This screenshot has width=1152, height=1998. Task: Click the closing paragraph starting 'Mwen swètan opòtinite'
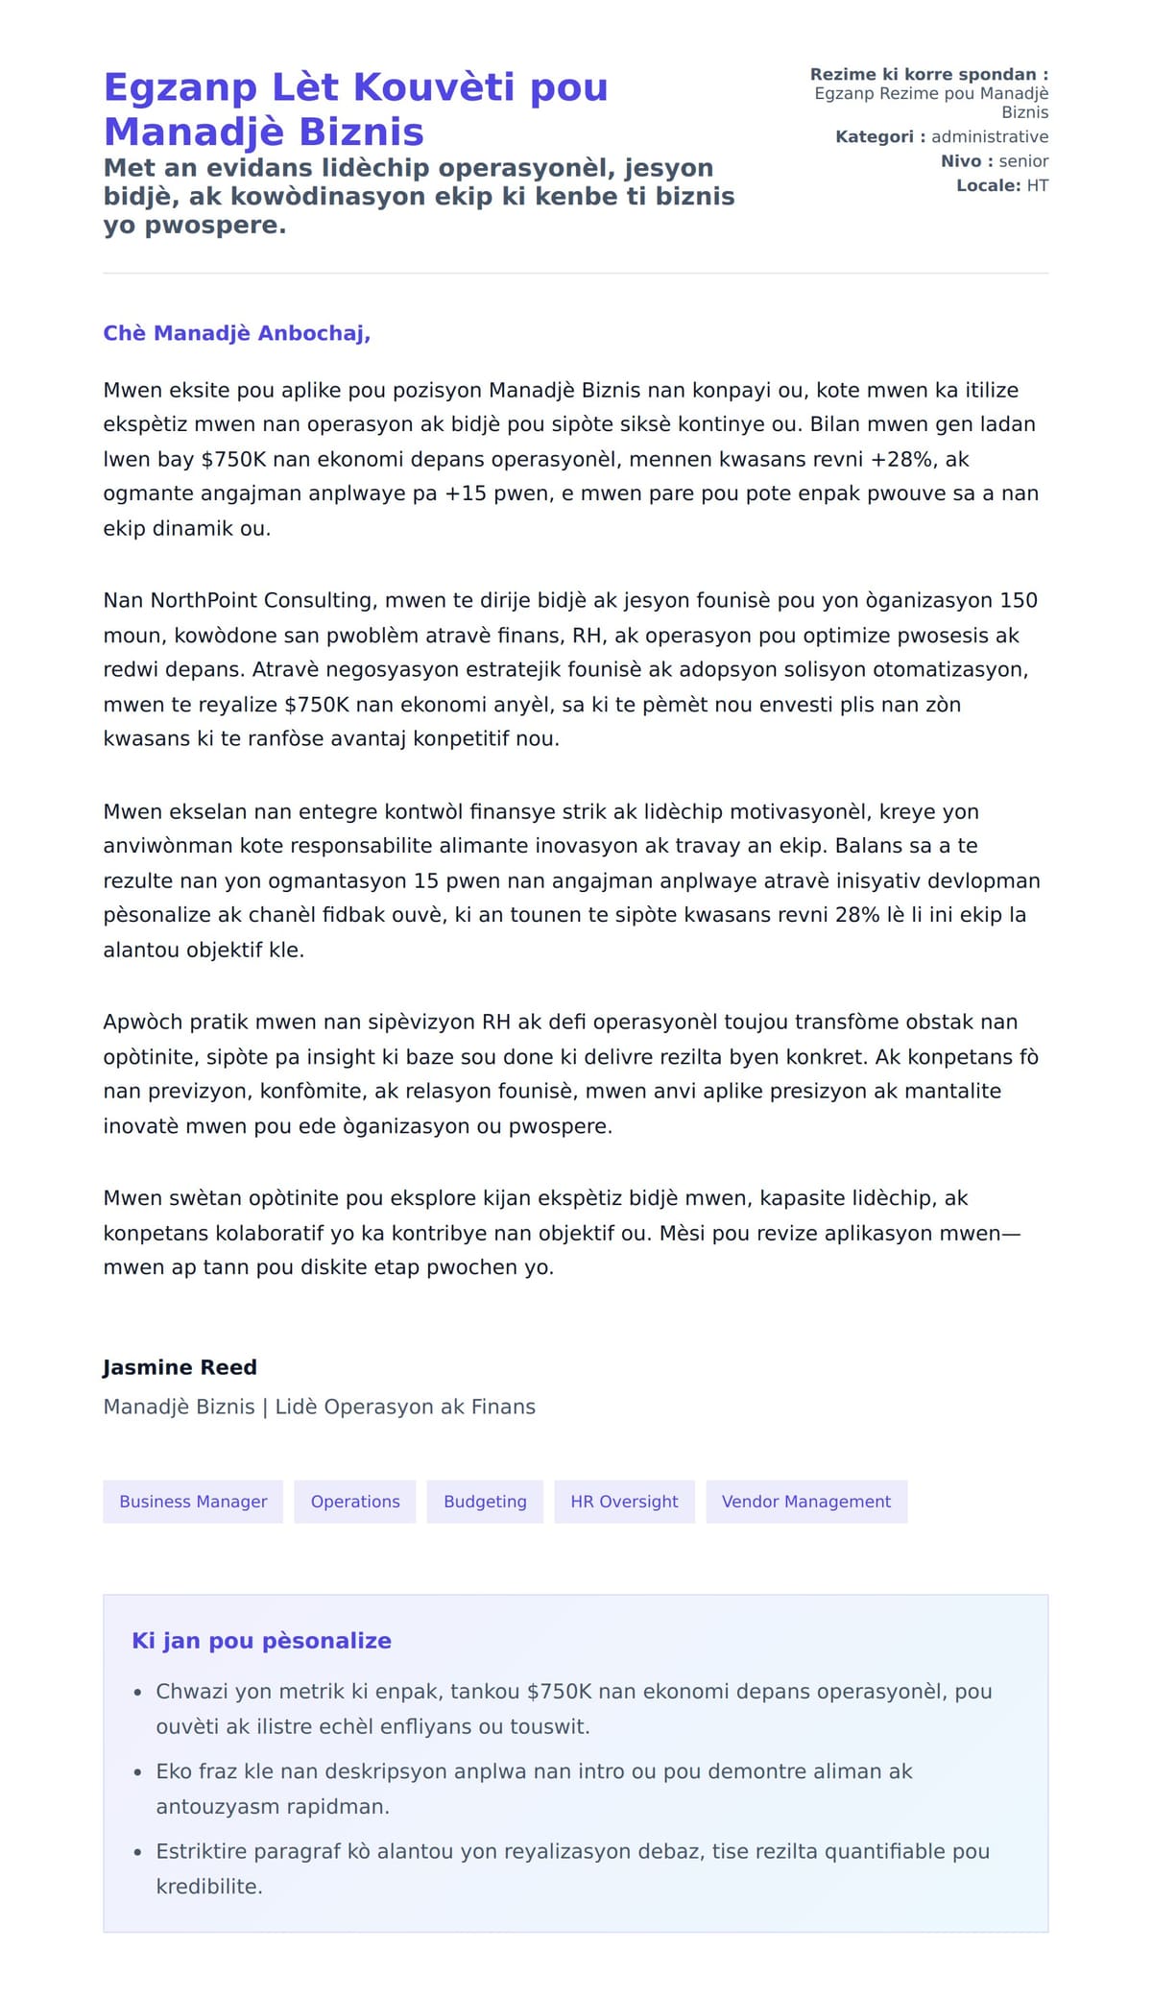(562, 1232)
